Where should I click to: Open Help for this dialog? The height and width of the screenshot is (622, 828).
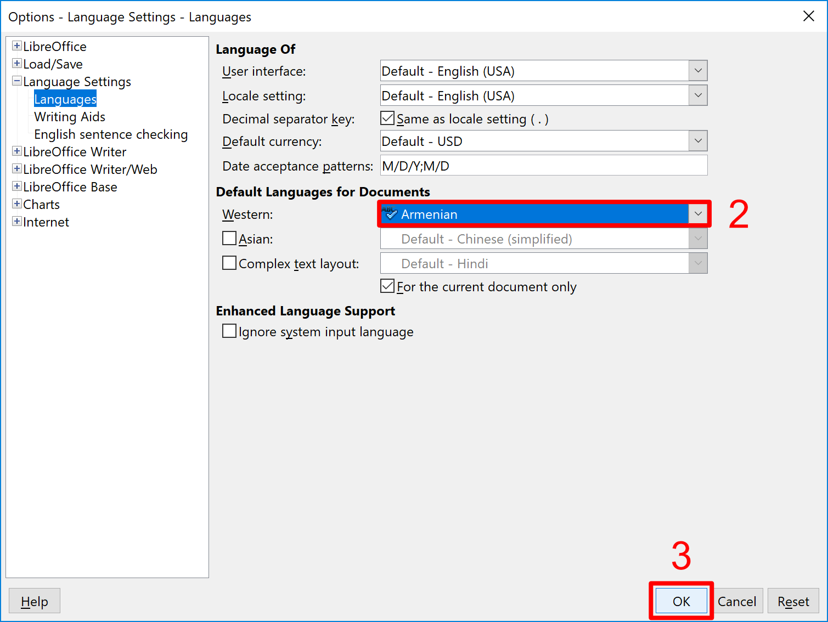pos(35,601)
